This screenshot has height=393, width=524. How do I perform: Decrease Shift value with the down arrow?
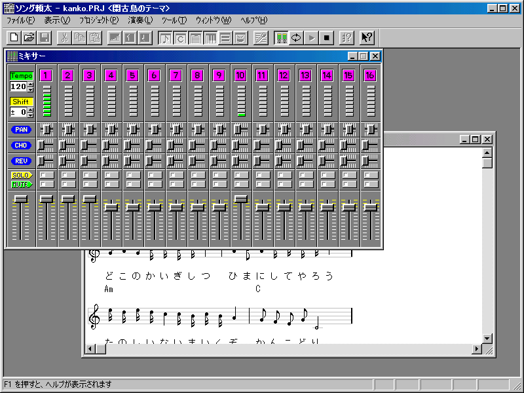click(x=31, y=115)
